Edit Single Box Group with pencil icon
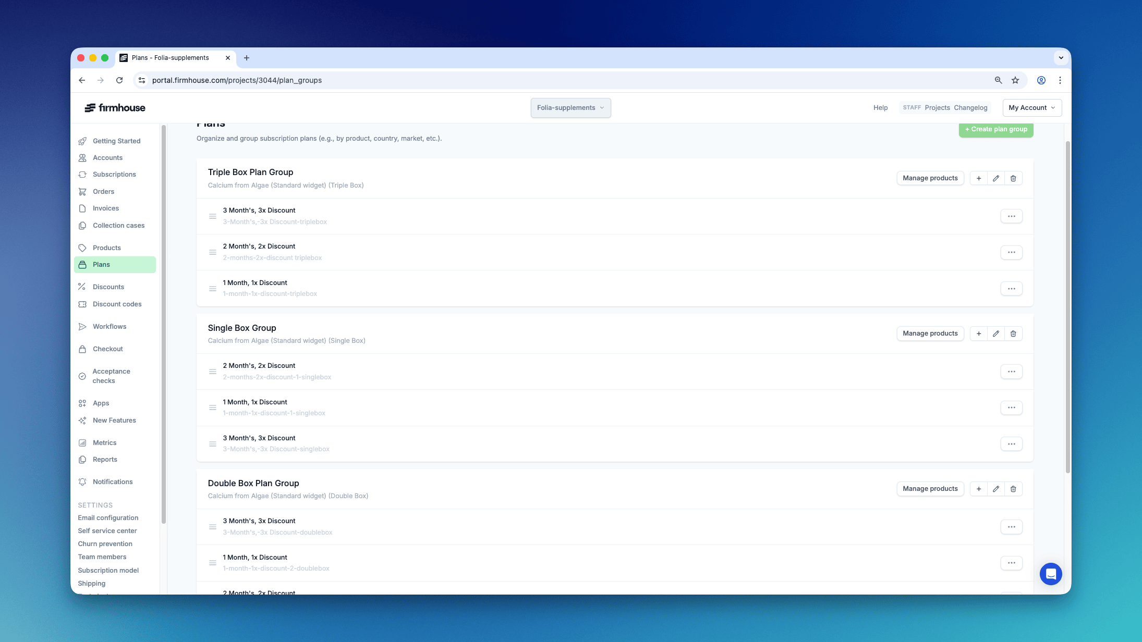 (x=995, y=334)
